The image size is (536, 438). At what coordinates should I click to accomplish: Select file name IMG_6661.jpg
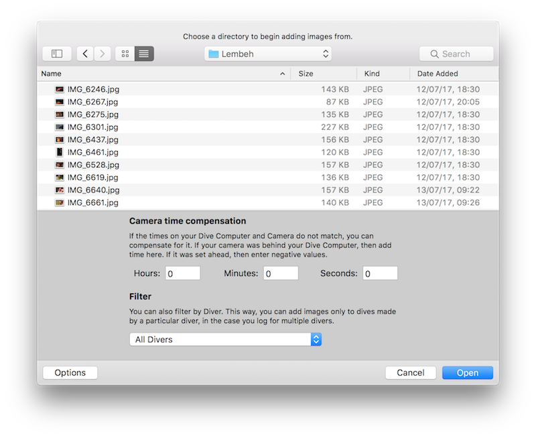coord(92,203)
